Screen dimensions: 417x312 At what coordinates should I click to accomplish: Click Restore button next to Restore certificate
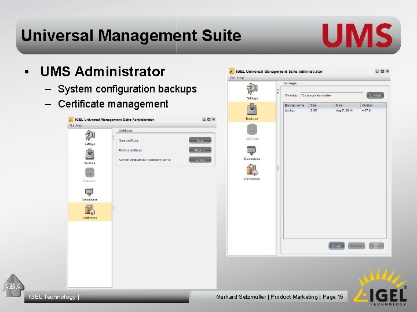(x=200, y=150)
